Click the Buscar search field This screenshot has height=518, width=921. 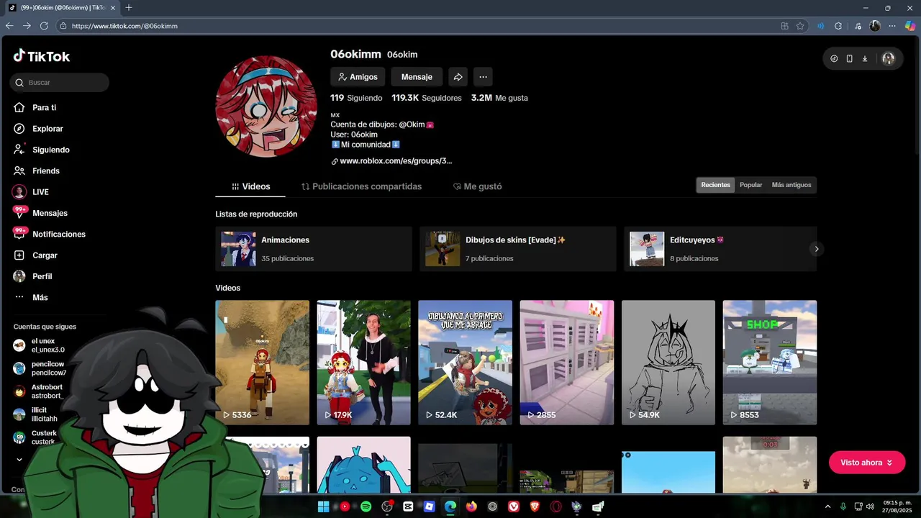(60, 83)
